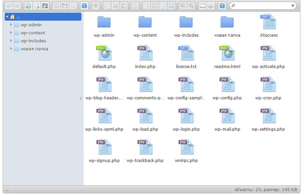Image resolution: width=301 pixels, height=194 pixels.
Task: Expand wp-admin in the folder tree
Action: pos(11,25)
